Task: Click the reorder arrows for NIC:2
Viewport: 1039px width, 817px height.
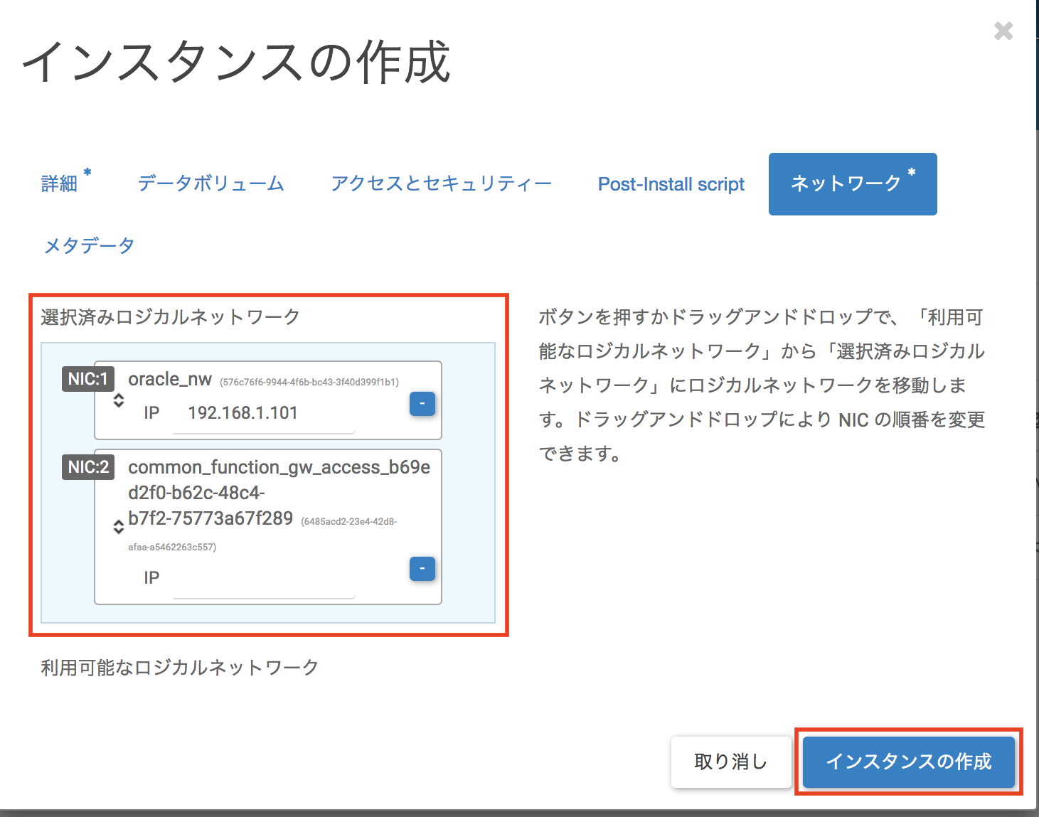Action: tap(119, 527)
